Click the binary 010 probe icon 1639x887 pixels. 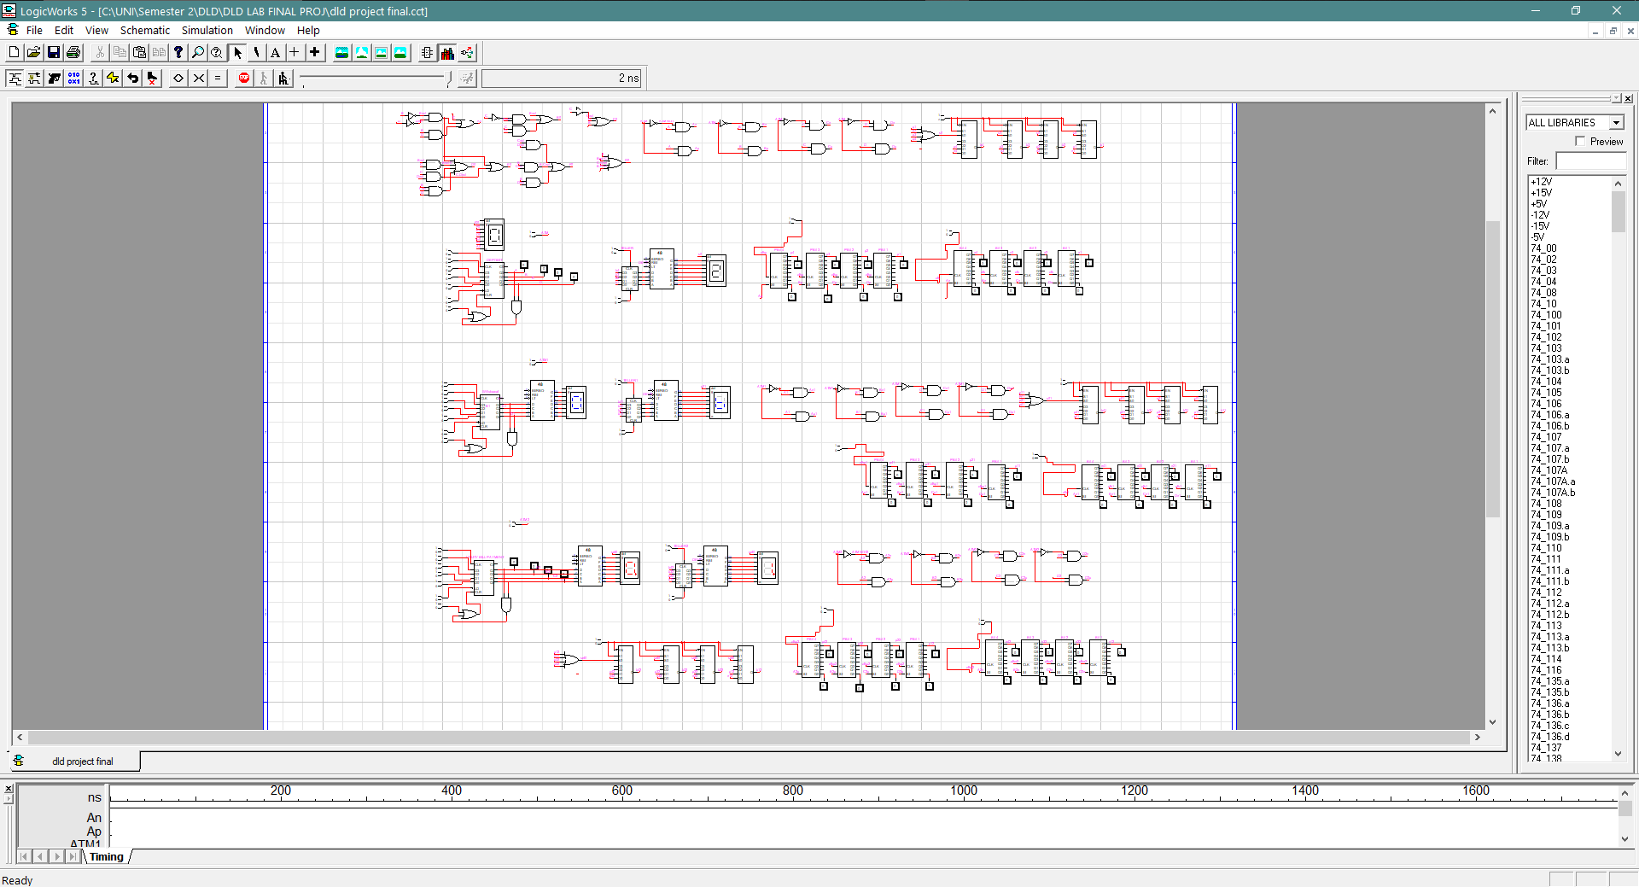coord(73,79)
